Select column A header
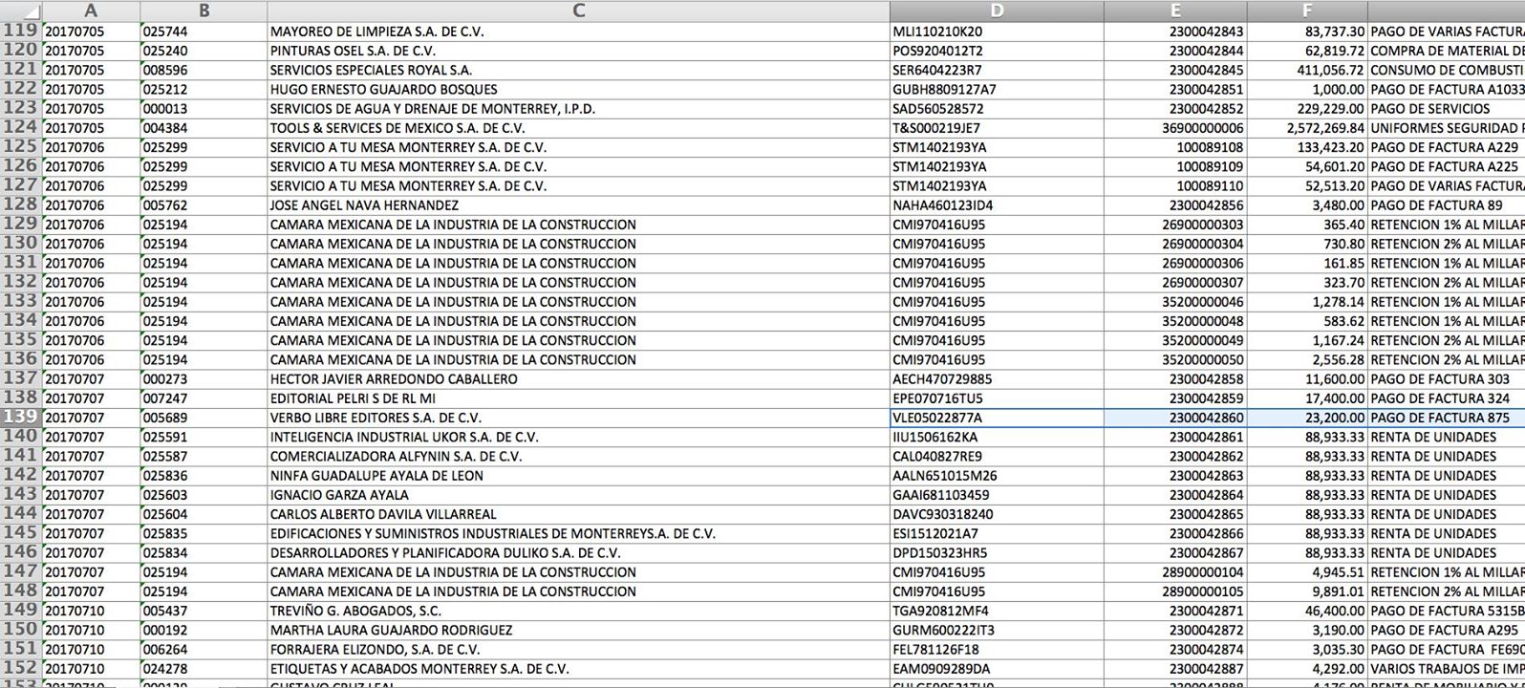This screenshot has width=1525, height=688. click(x=91, y=11)
